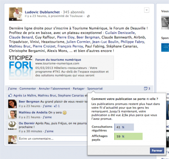Click Annuler l'abonnement link
169x159 pixels.
[54, 89]
